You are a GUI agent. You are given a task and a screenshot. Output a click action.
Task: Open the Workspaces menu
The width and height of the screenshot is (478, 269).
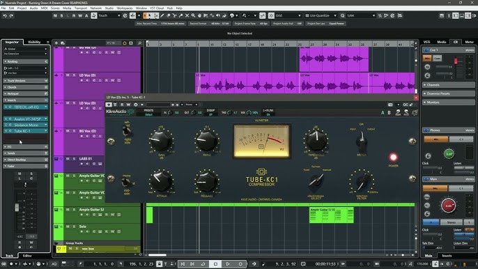click(x=124, y=8)
